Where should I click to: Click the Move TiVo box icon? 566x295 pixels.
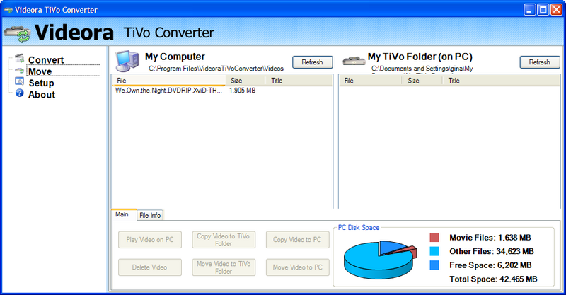[x=20, y=71]
